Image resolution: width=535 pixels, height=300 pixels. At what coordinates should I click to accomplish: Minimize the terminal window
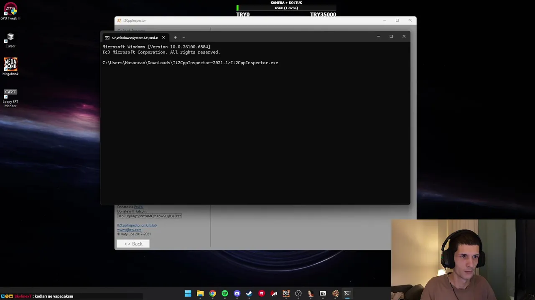(x=378, y=36)
